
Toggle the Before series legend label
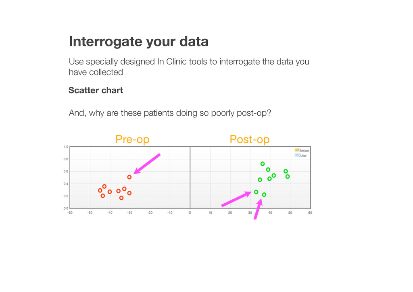tap(304, 151)
